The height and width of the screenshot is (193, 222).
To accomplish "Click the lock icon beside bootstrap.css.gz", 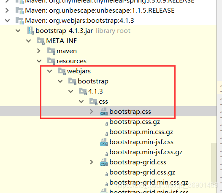I will 107,124.
